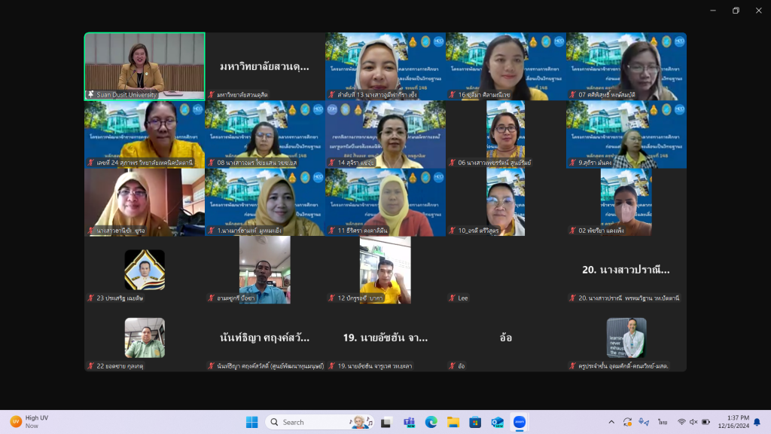This screenshot has width=771, height=434.
Task: Click the muted volume icon in tray
Action: point(693,422)
